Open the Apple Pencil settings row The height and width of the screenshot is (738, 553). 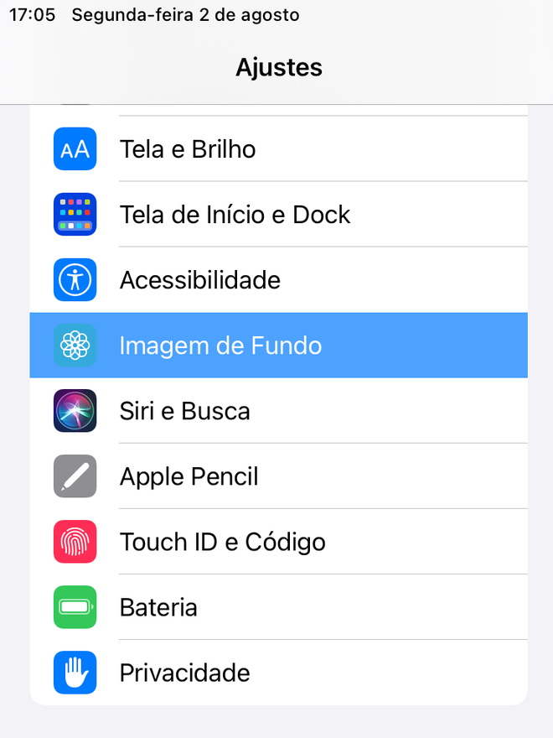(278, 476)
